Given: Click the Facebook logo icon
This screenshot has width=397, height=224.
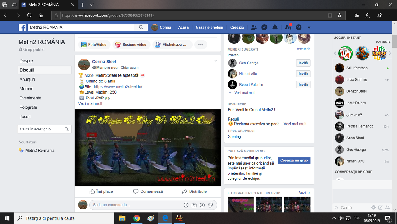Looking at the screenshot, I should coord(22,28).
